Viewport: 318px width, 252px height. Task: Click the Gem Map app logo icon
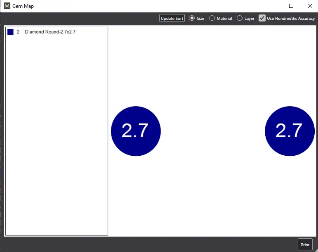click(x=7, y=6)
